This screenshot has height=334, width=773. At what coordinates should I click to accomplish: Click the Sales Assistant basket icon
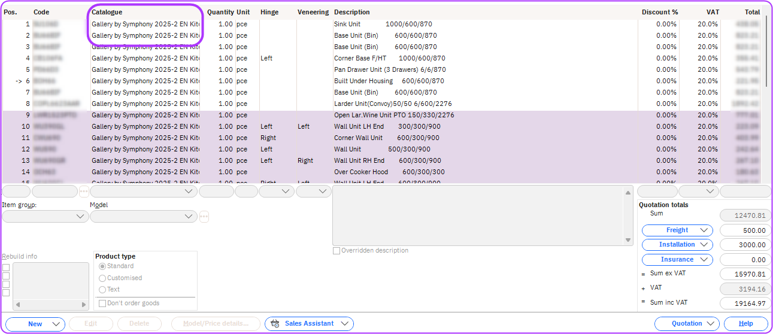275,324
